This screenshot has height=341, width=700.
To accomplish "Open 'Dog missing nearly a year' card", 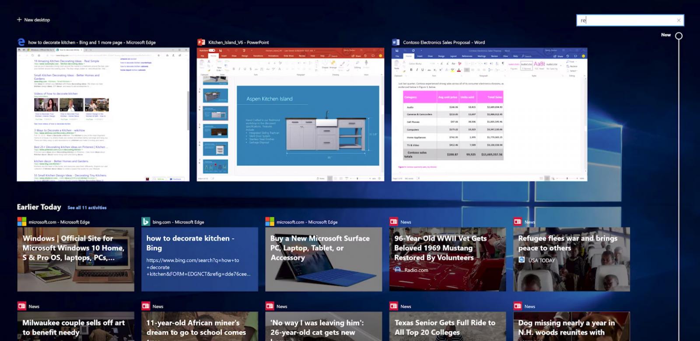I will (571, 327).
